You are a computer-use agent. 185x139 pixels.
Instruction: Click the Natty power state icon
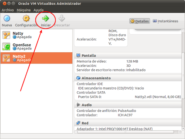[14, 37]
